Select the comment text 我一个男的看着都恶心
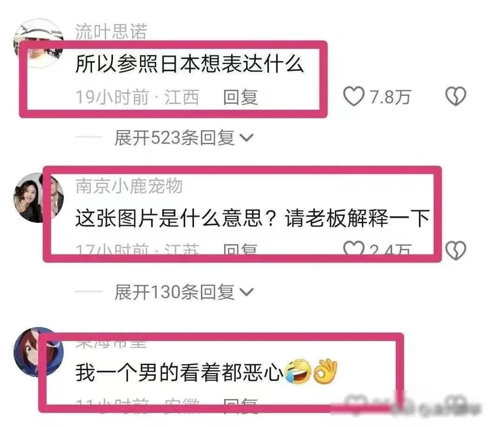 point(180,372)
